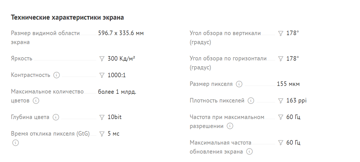The image size is (360, 162).
Task: Open info tooltip for Размер пикселя
Action: [239, 84]
